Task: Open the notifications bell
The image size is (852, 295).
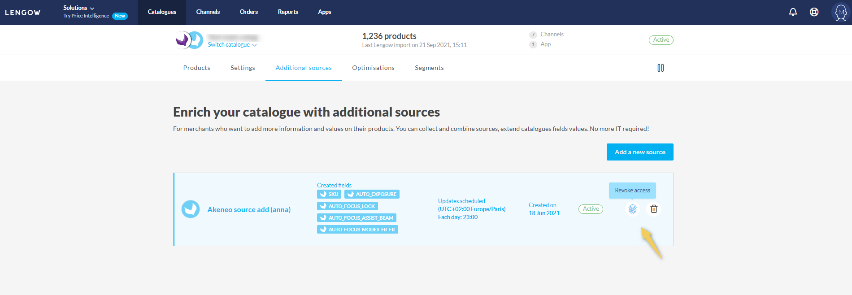Action: pyautogui.click(x=793, y=12)
